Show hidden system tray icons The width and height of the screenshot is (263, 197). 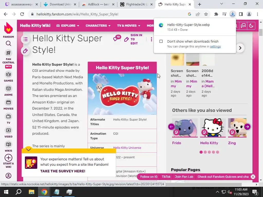217,192
